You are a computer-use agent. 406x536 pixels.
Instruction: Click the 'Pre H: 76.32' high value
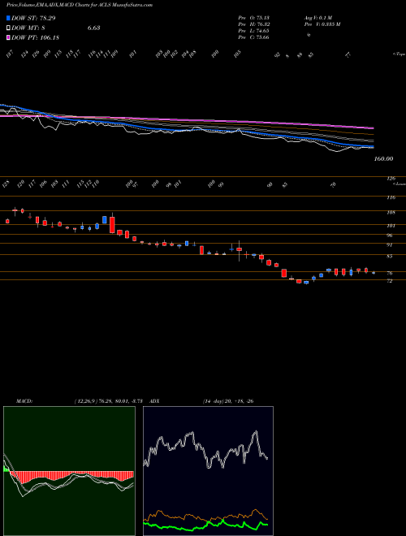254,24
